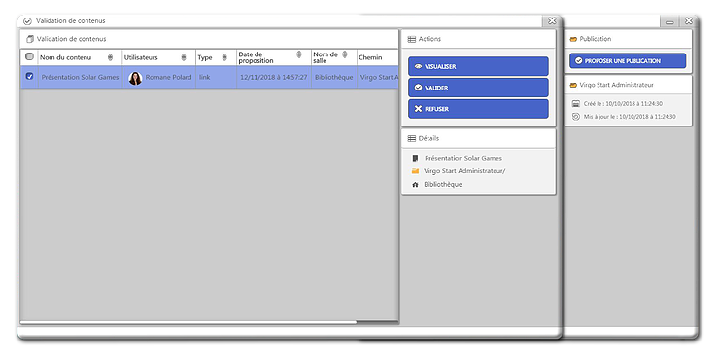
Task: Click the checkmark icon in window title bar
Action: [x=27, y=21]
